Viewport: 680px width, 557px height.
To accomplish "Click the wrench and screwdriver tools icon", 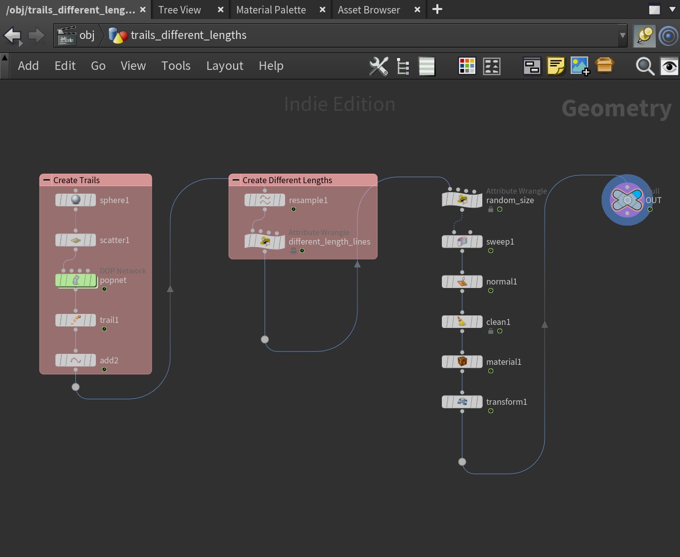I will point(378,66).
